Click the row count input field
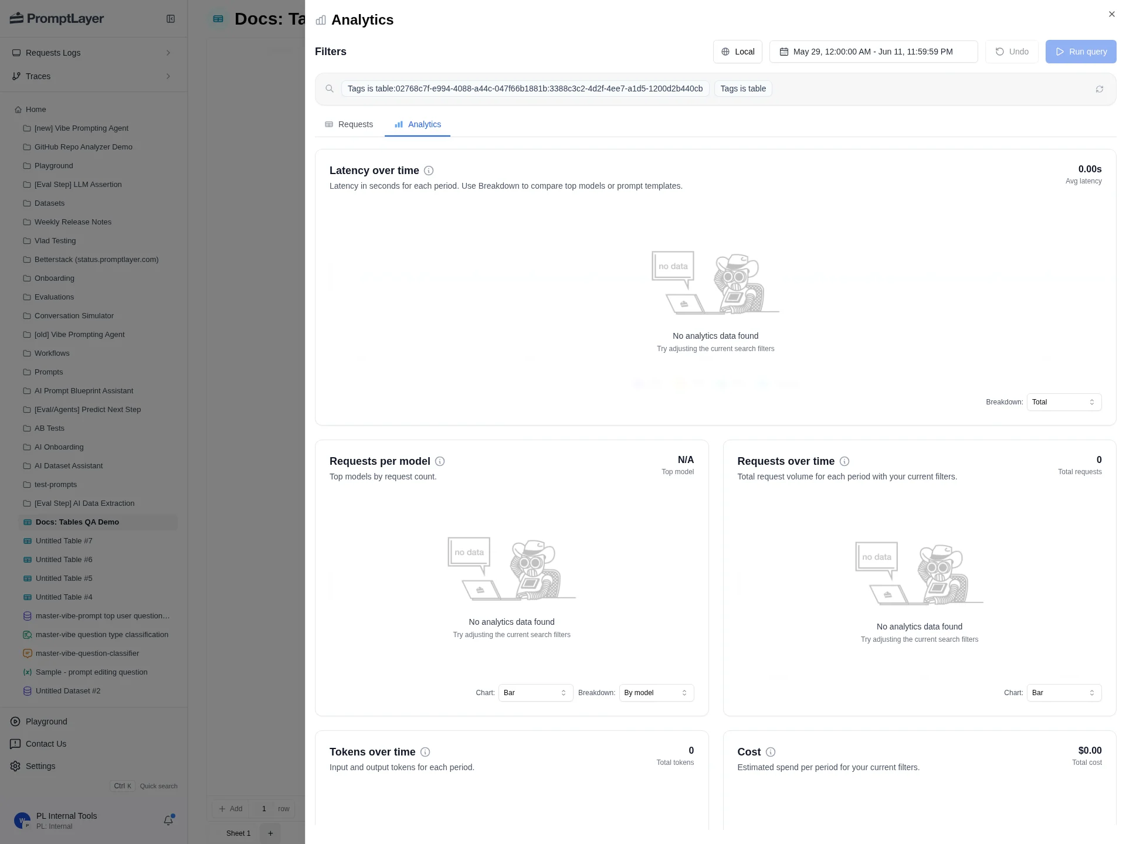1126x844 pixels. 264,809
